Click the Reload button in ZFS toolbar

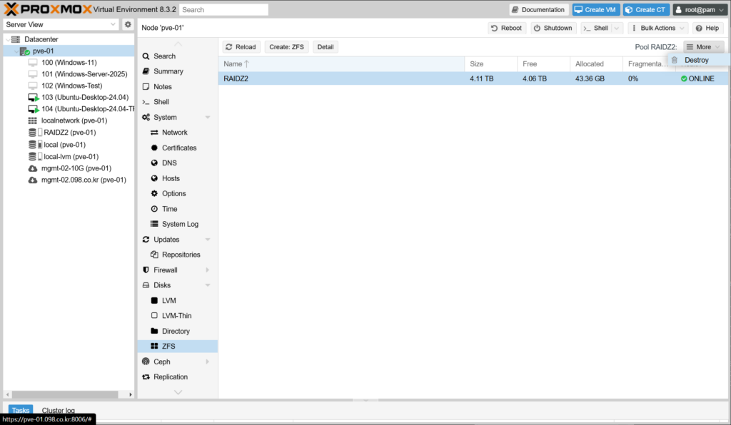pos(240,47)
